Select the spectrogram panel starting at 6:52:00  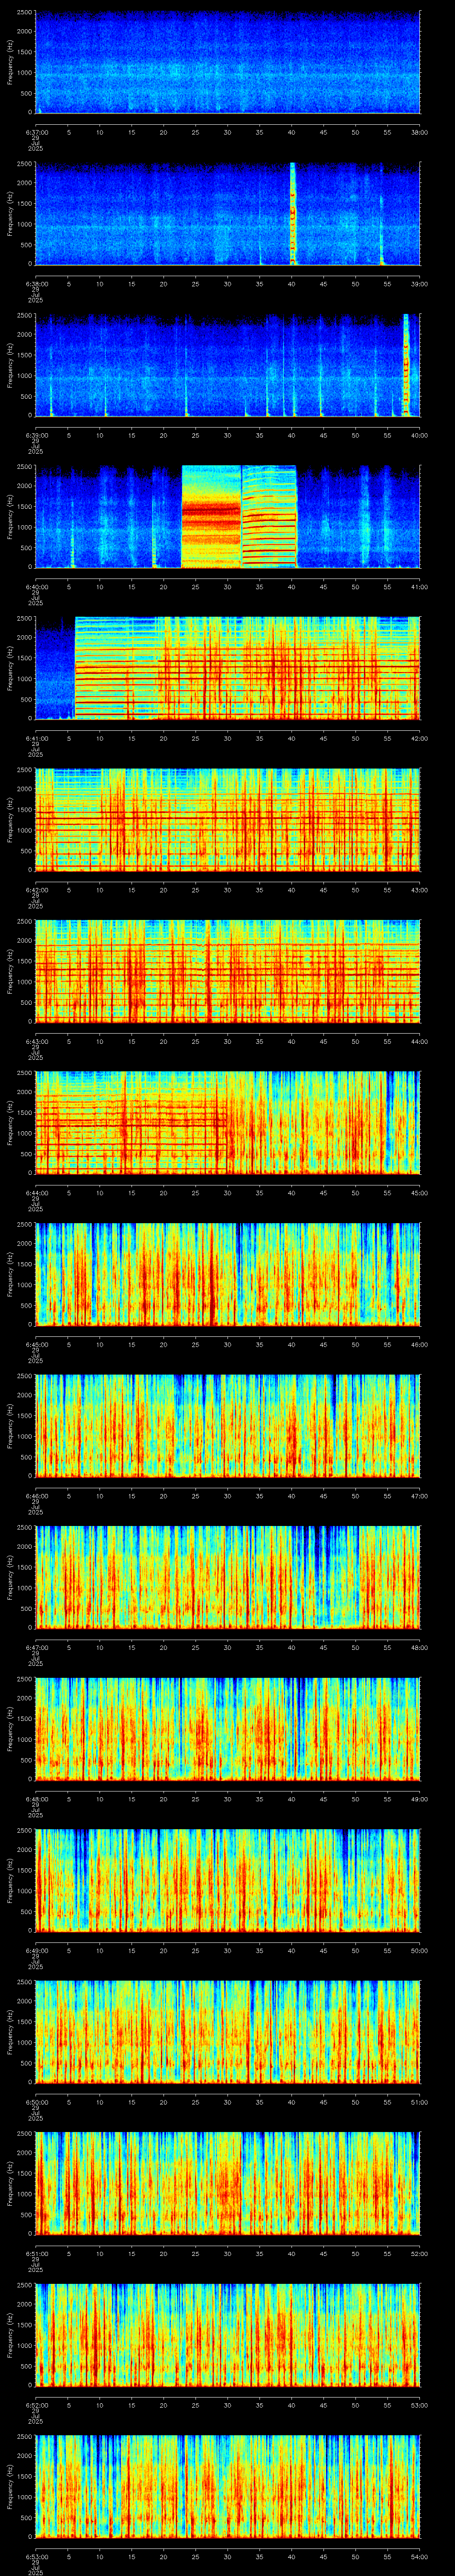pyautogui.click(x=228, y=2334)
